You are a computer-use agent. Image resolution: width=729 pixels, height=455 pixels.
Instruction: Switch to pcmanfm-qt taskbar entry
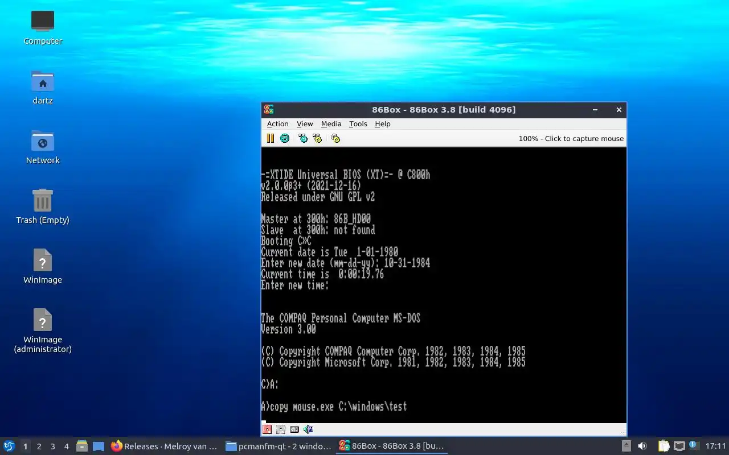[x=279, y=446]
